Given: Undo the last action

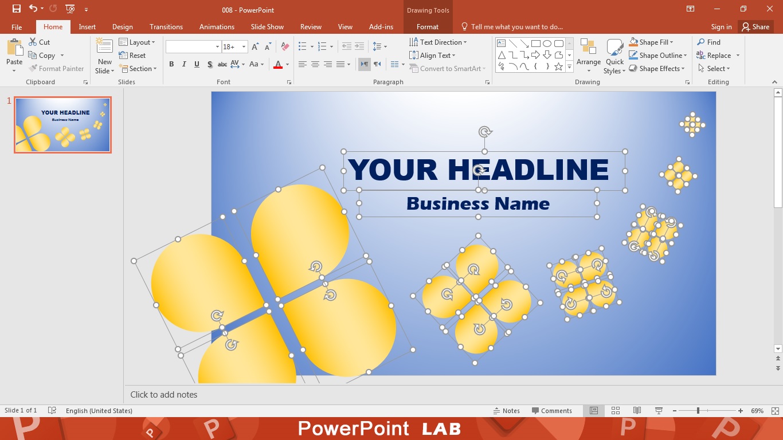Looking at the screenshot, I should [x=33, y=9].
